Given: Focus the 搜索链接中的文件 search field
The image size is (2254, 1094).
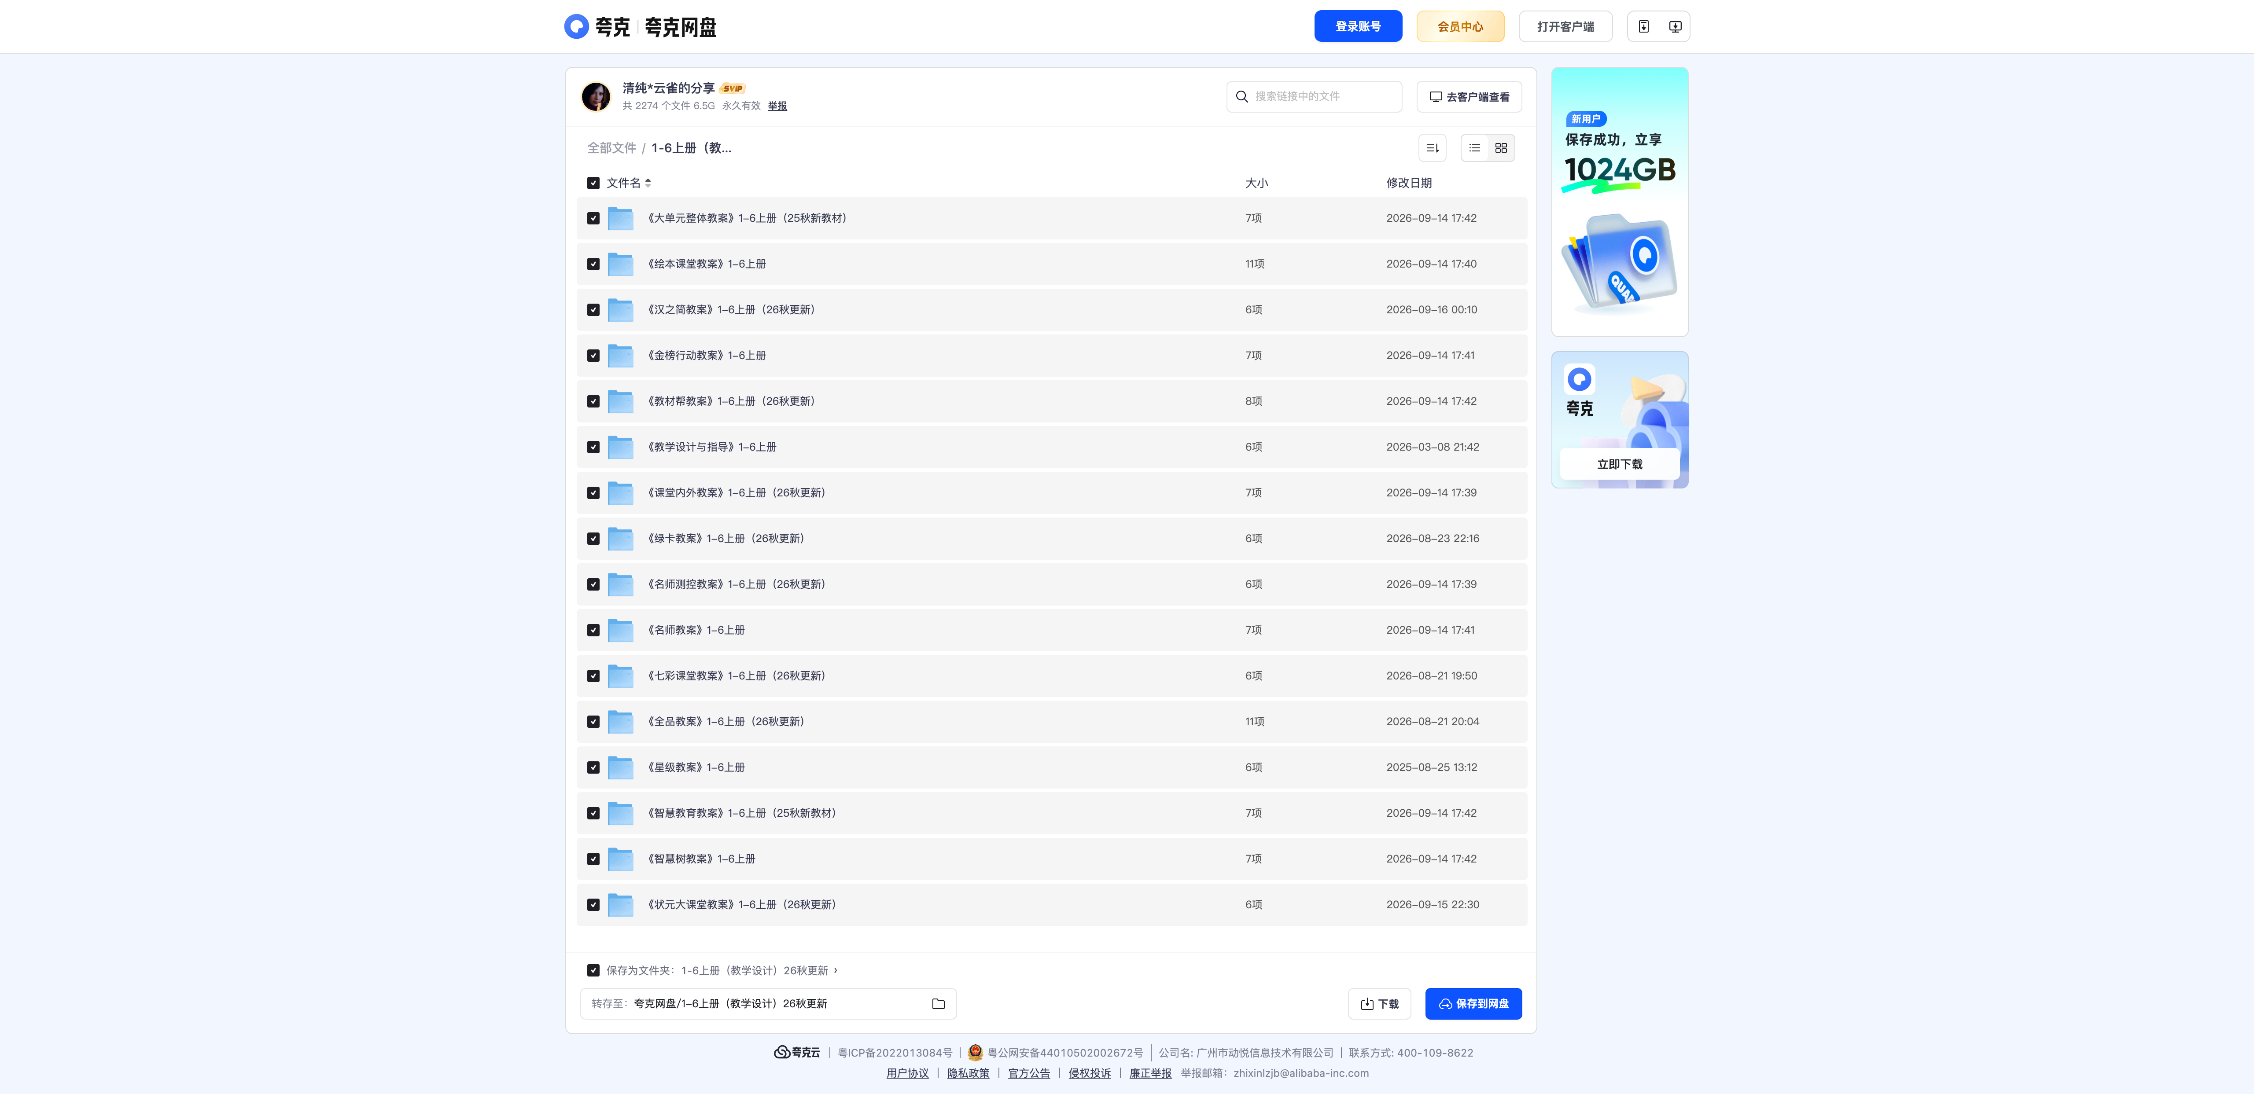Looking at the screenshot, I should 1313,97.
